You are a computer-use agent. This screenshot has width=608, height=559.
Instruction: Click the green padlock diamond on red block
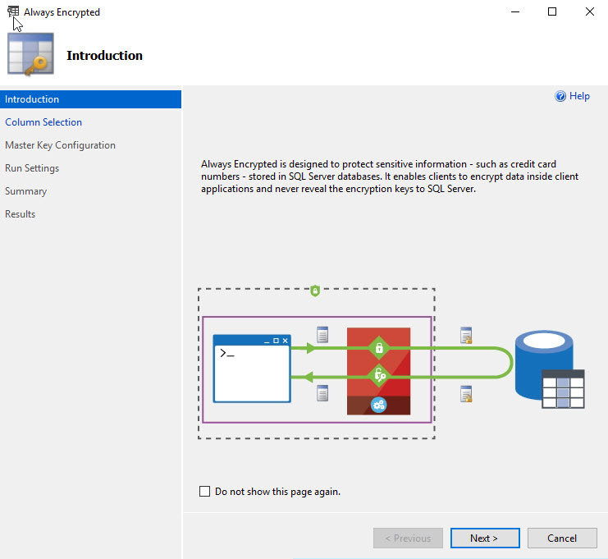379,348
